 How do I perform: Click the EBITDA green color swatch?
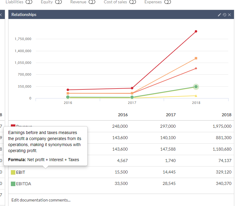click(x=13, y=184)
